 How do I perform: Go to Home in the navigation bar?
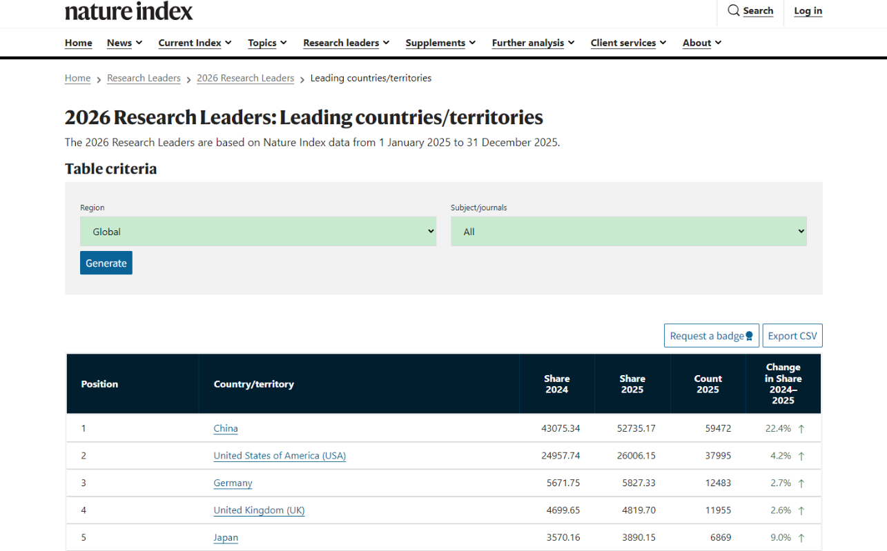(79, 43)
